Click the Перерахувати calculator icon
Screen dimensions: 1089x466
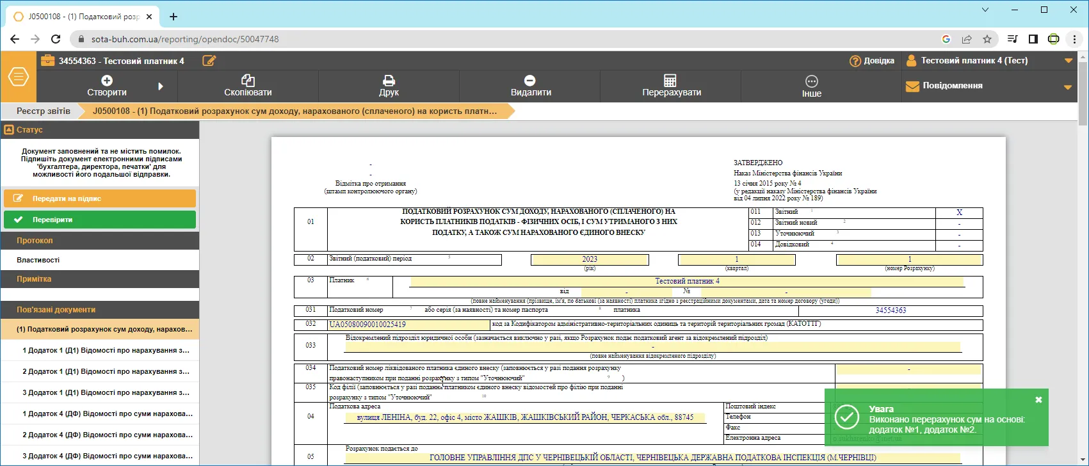[670, 81]
